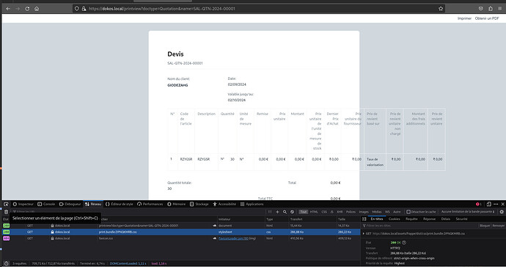Open the Éditeur de style tab
This screenshot has height=267, width=506.
click(x=119, y=204)
